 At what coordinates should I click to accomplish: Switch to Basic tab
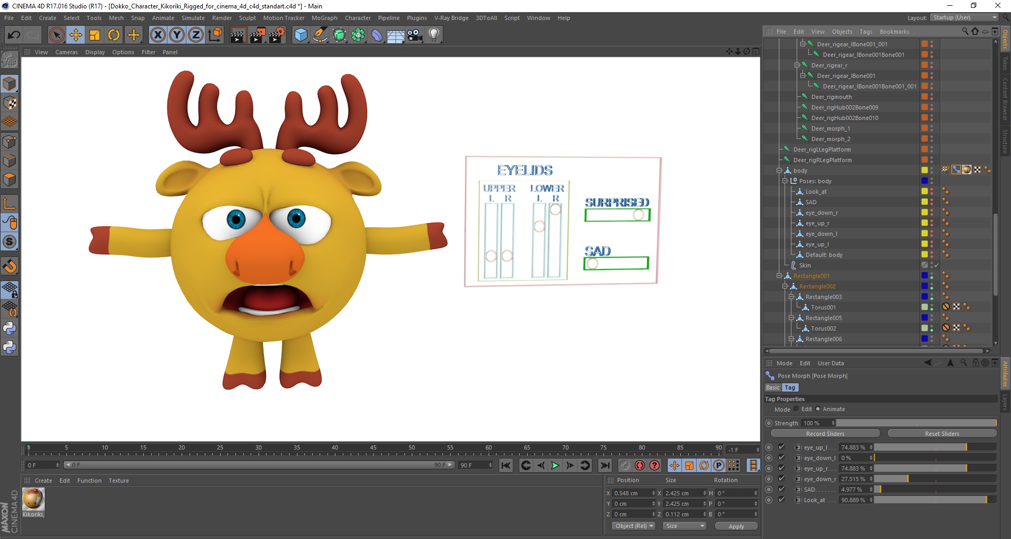pos(772,387)
